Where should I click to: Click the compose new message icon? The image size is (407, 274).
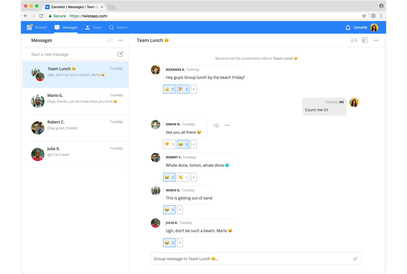[x=120, y=54]
